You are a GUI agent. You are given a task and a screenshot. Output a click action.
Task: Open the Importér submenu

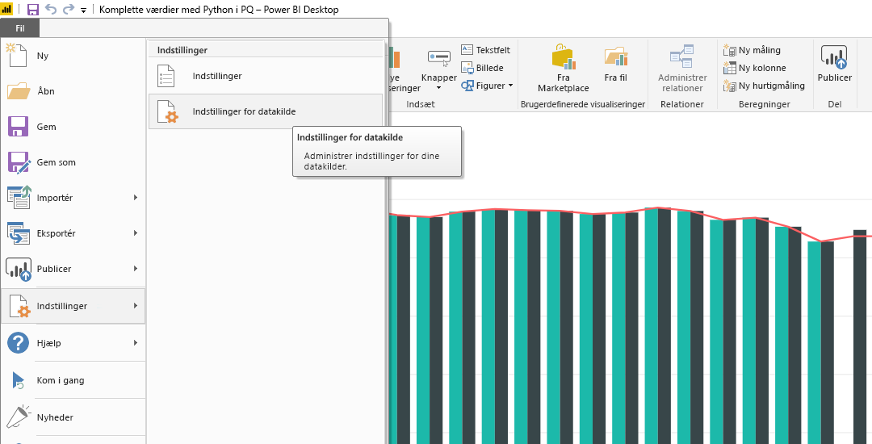73,198
